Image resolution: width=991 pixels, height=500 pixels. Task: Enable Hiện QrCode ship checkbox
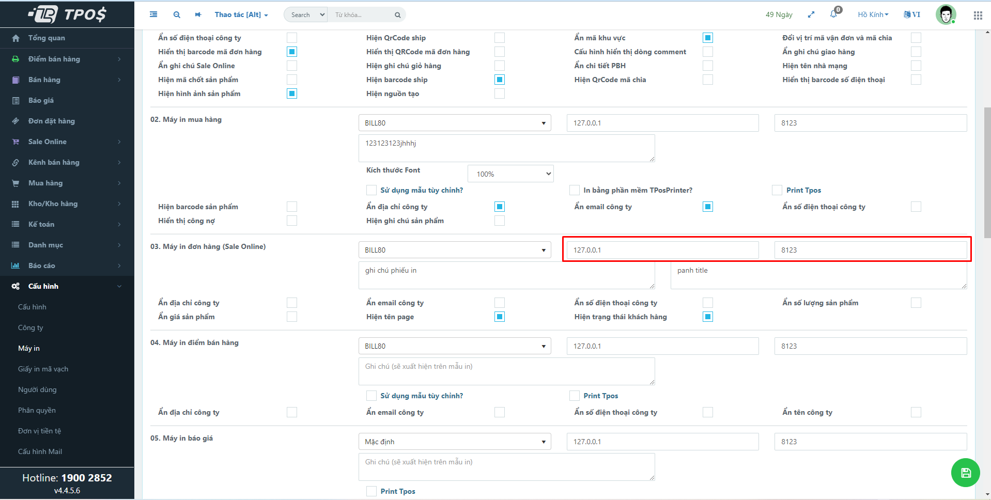(x=500, y=38)
